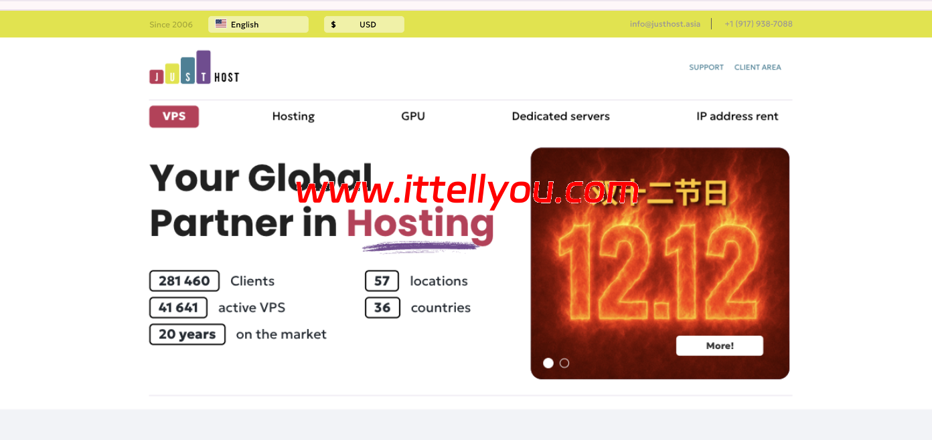
Task: Select the first carousel dot
Action: click(548, 363)
